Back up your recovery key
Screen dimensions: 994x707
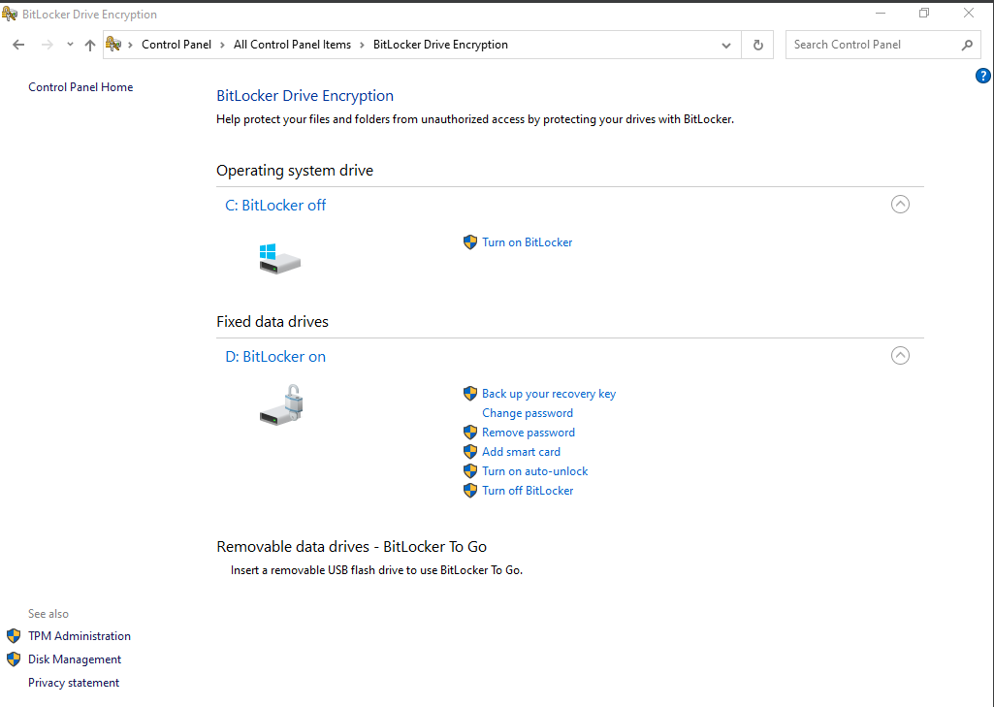coord(548,394)
